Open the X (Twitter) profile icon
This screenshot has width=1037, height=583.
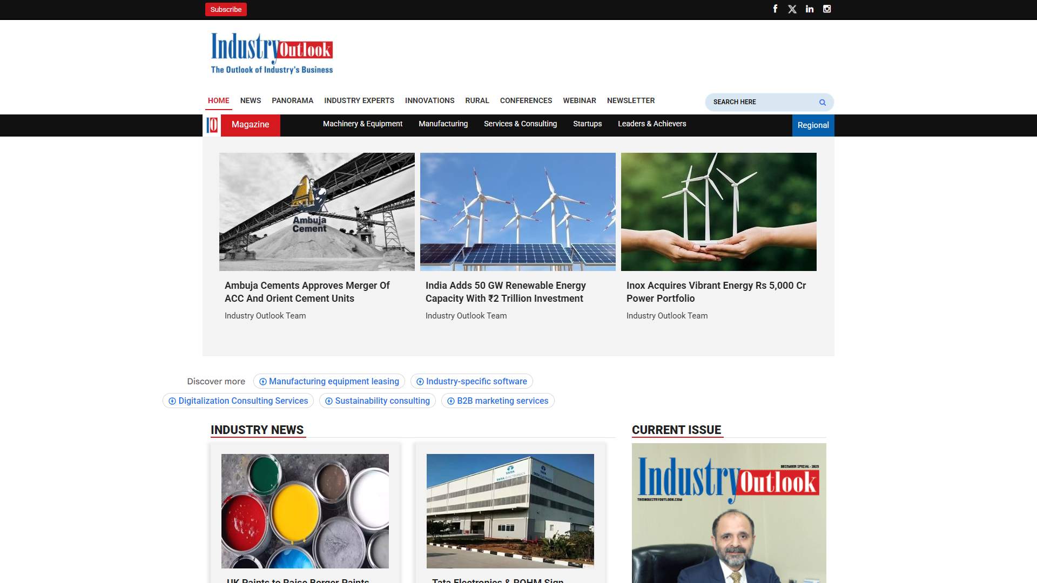[792, 9]
